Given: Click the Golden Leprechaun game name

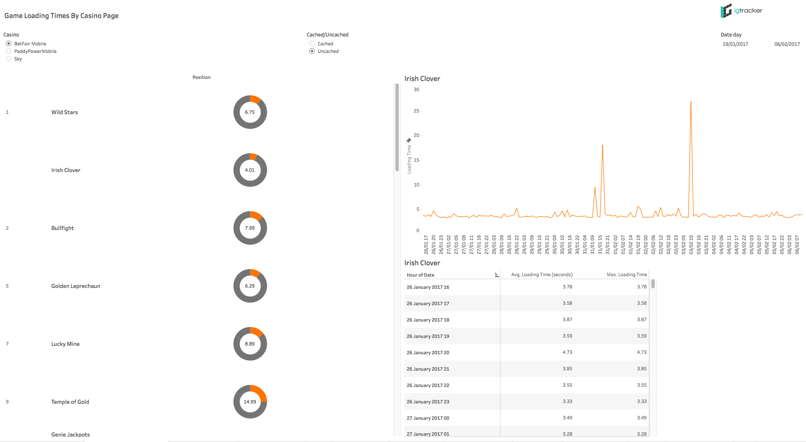Looking at the screenshot, I should coord(76,286).
